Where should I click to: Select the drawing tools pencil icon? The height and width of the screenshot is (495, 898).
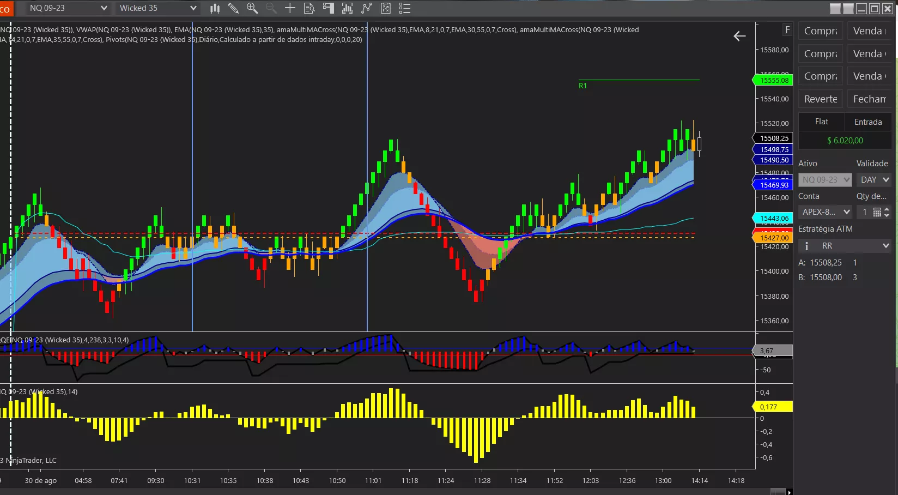click(x=233, y=8)
